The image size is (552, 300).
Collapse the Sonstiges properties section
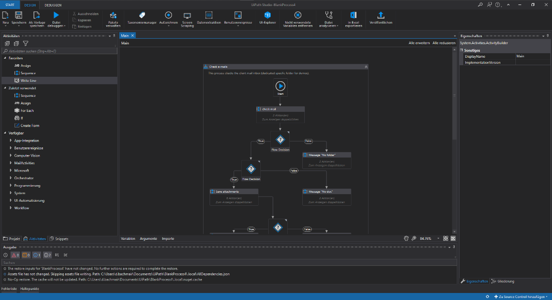pyautogui.click(x=462, y=50)
